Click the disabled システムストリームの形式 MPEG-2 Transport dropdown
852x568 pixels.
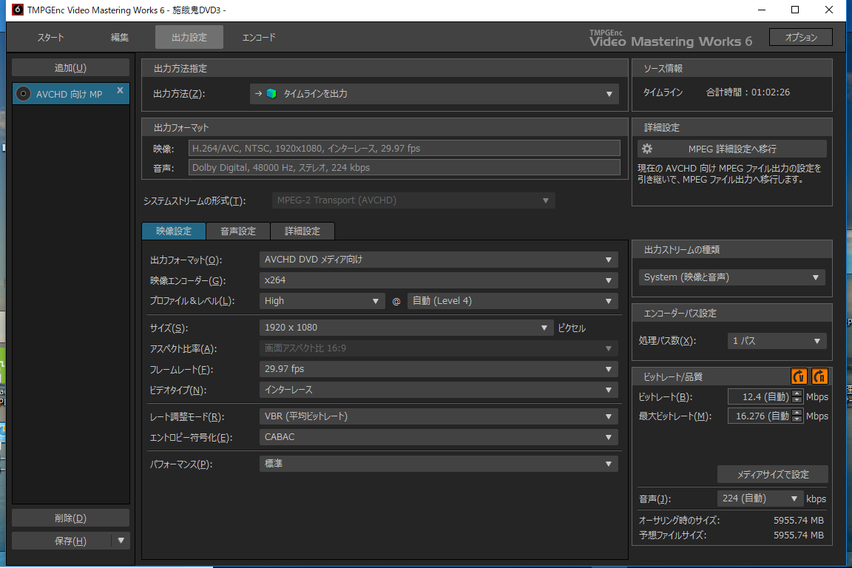pos(413,200)
